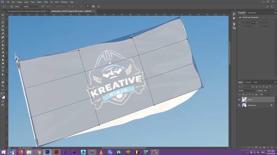Select the Eraser tool
This screenshot has width=277, height=155.
pos(3,52)
